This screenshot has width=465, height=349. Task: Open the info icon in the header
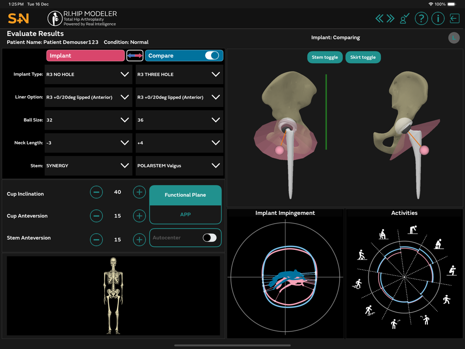point(438,18)
